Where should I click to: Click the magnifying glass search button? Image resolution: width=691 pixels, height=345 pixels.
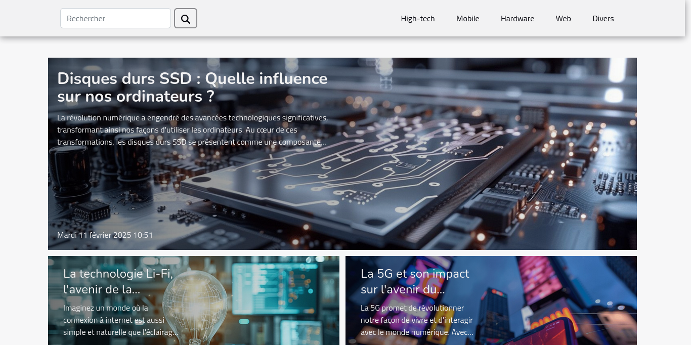point(185,19)
